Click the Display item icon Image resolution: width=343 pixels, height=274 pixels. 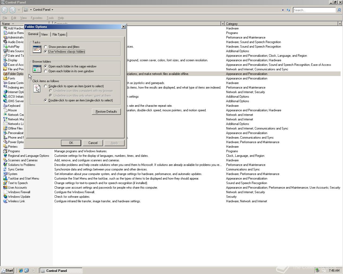pyautogui.click(x=5, y=60)
